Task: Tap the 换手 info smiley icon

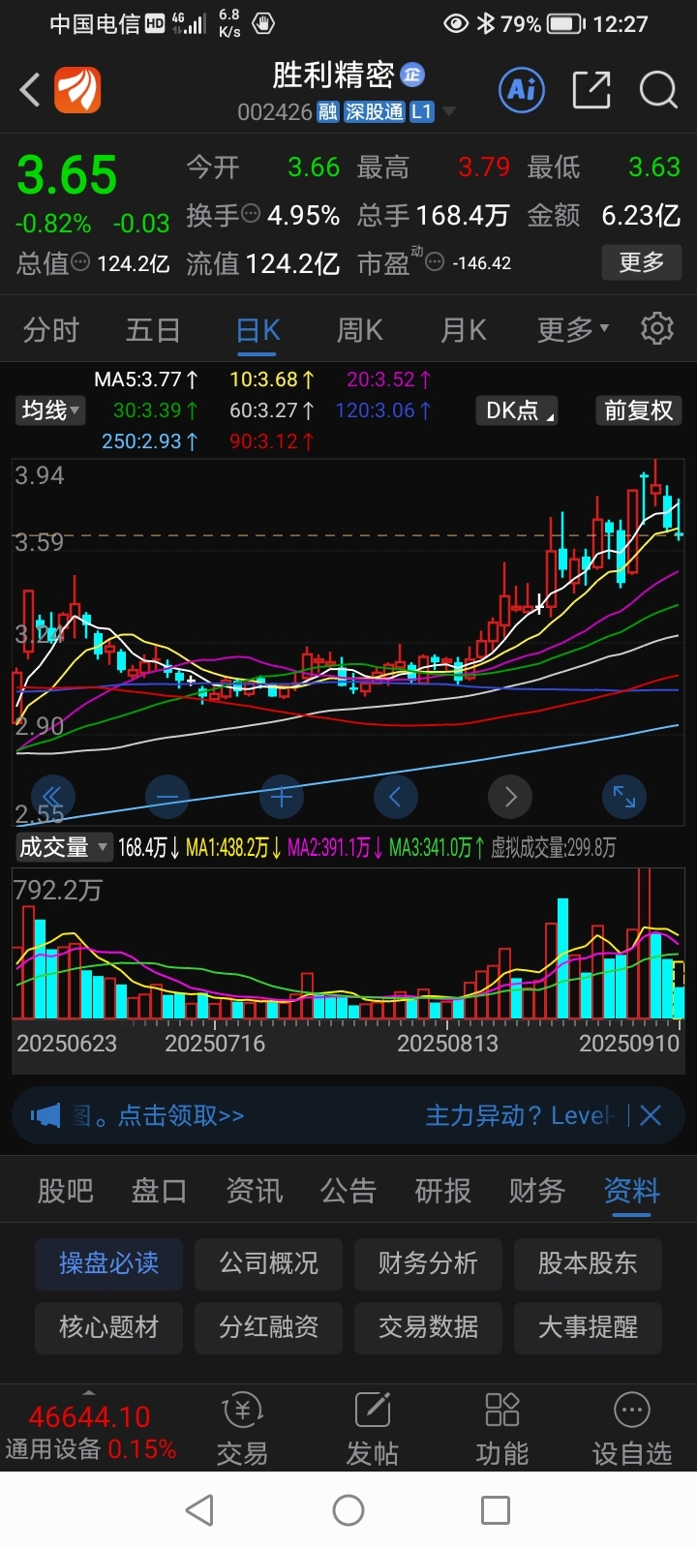Action: 251,213
